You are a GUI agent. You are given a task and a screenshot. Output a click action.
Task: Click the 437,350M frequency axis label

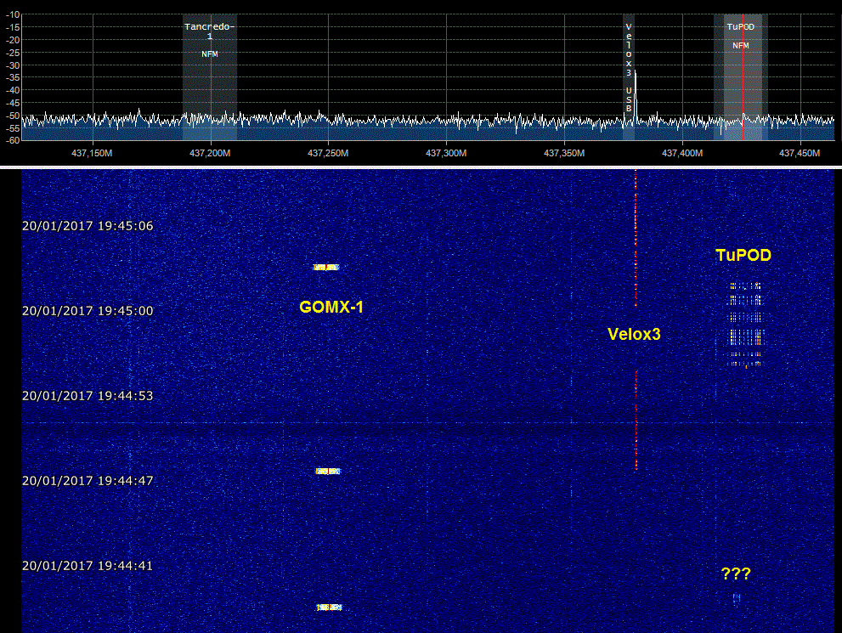coord(564,153)
